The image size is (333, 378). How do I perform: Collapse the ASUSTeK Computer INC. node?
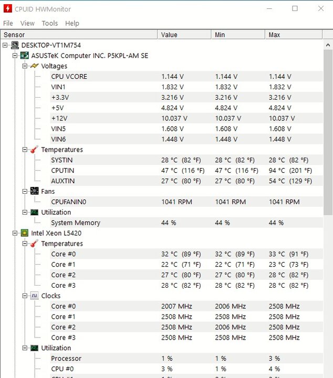click(x=15, y=56)
